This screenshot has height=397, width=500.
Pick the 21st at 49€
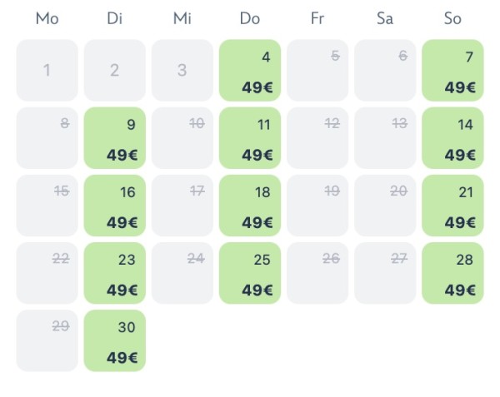pos(452,206)
